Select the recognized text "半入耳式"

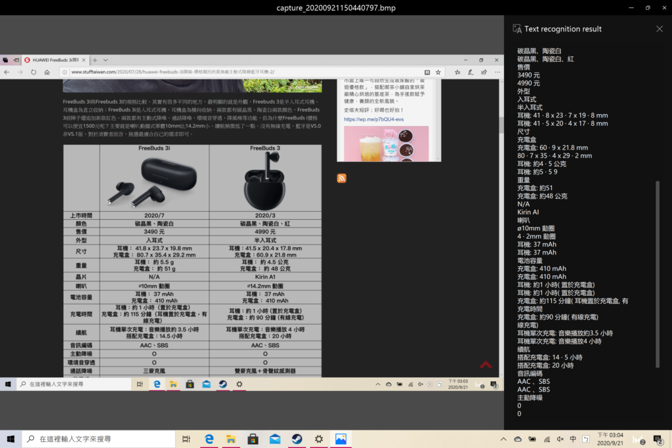tap(530, 108)
